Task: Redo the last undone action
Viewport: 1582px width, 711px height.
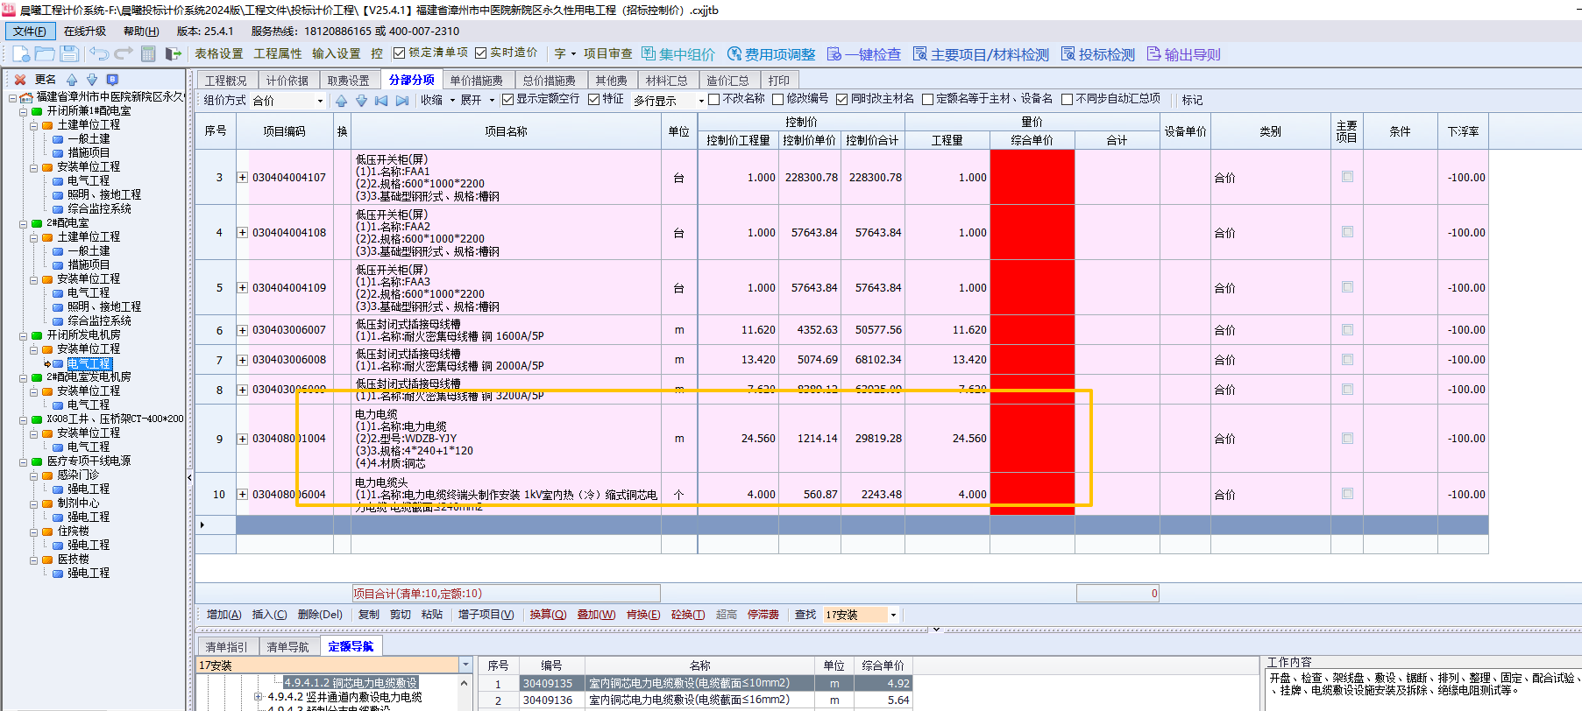Action: click(124, 53)
